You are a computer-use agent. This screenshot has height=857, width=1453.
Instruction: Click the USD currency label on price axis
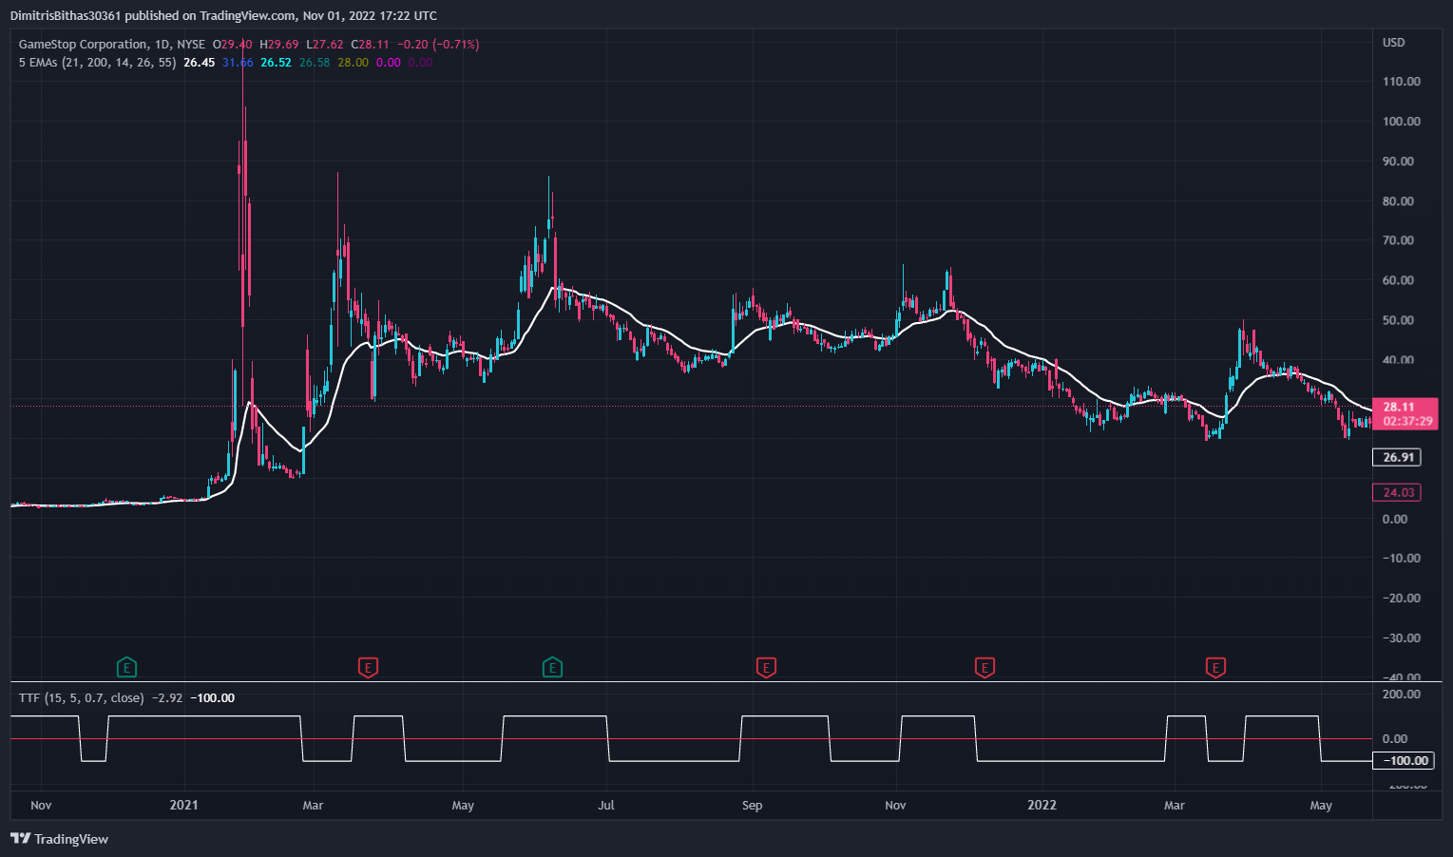1393,43
